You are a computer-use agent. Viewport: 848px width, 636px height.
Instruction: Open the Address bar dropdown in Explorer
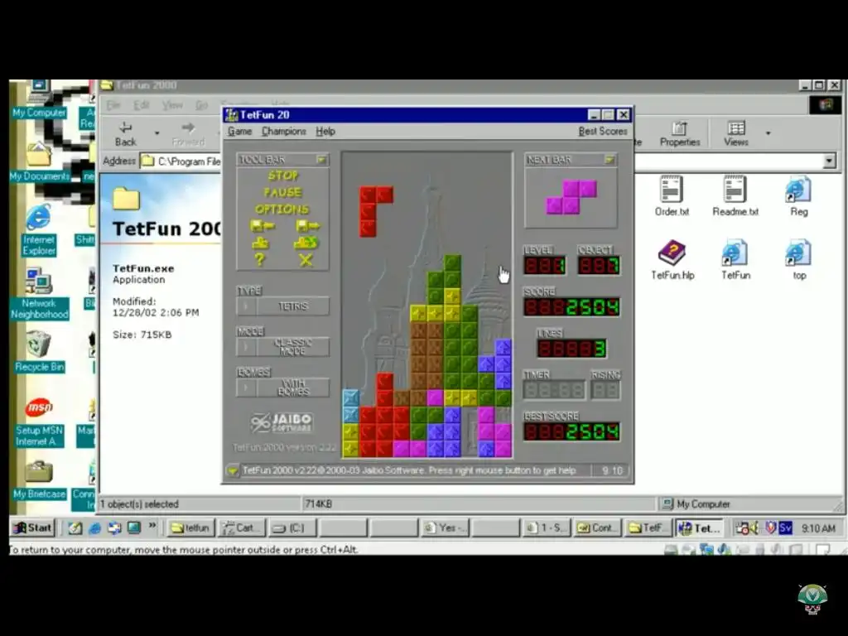point(829,161)
